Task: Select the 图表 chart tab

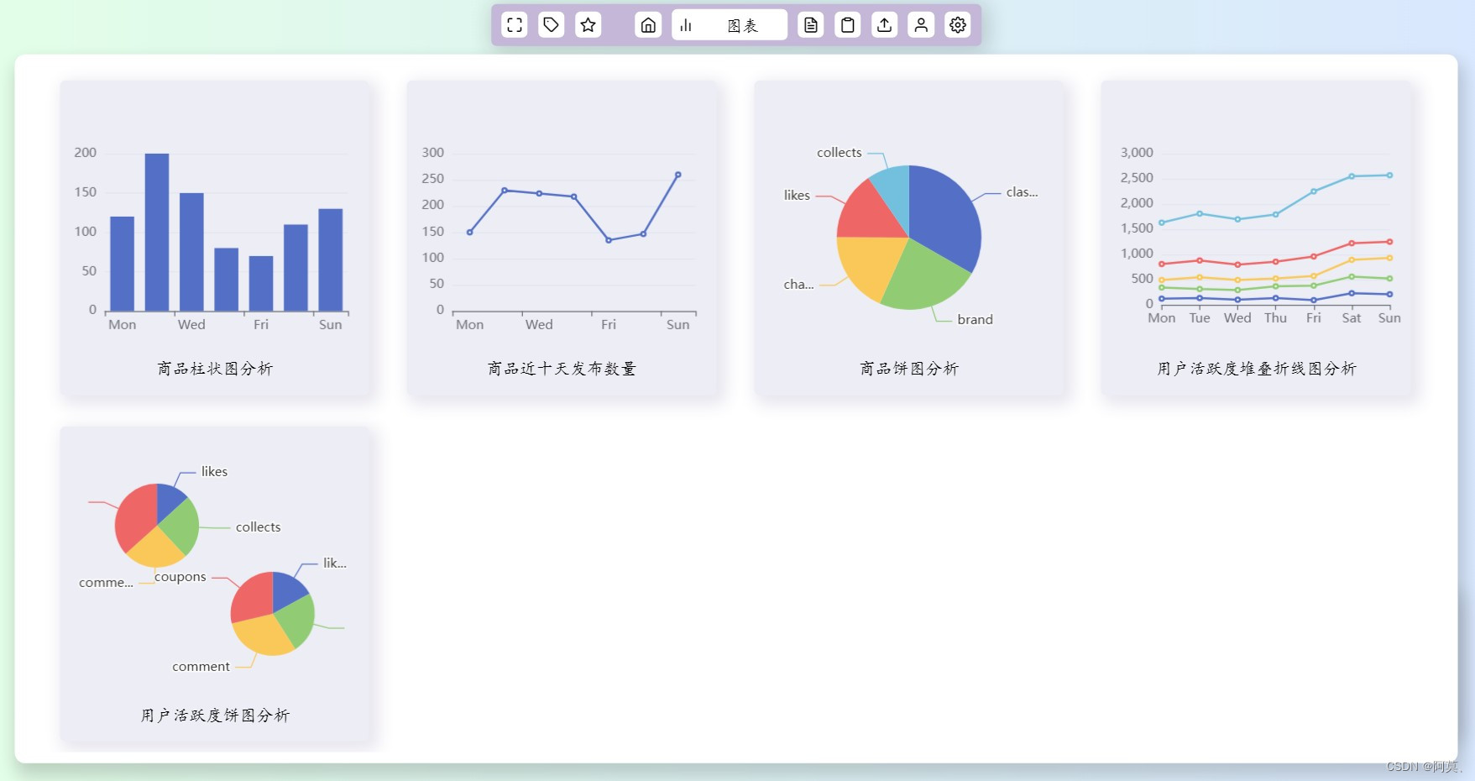Action: [x=730, y=25]
